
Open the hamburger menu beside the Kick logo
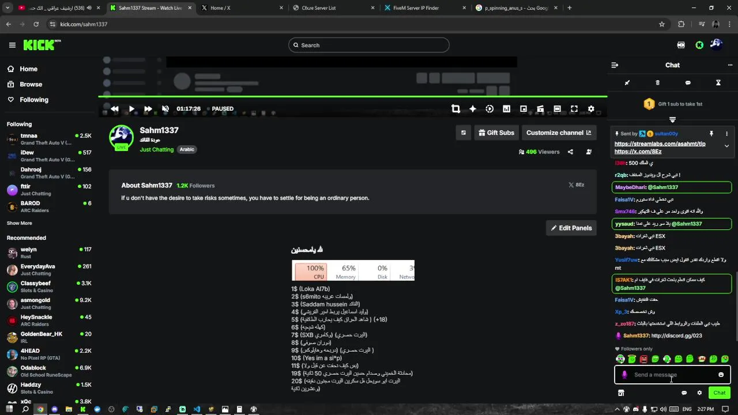pos(12,45)
